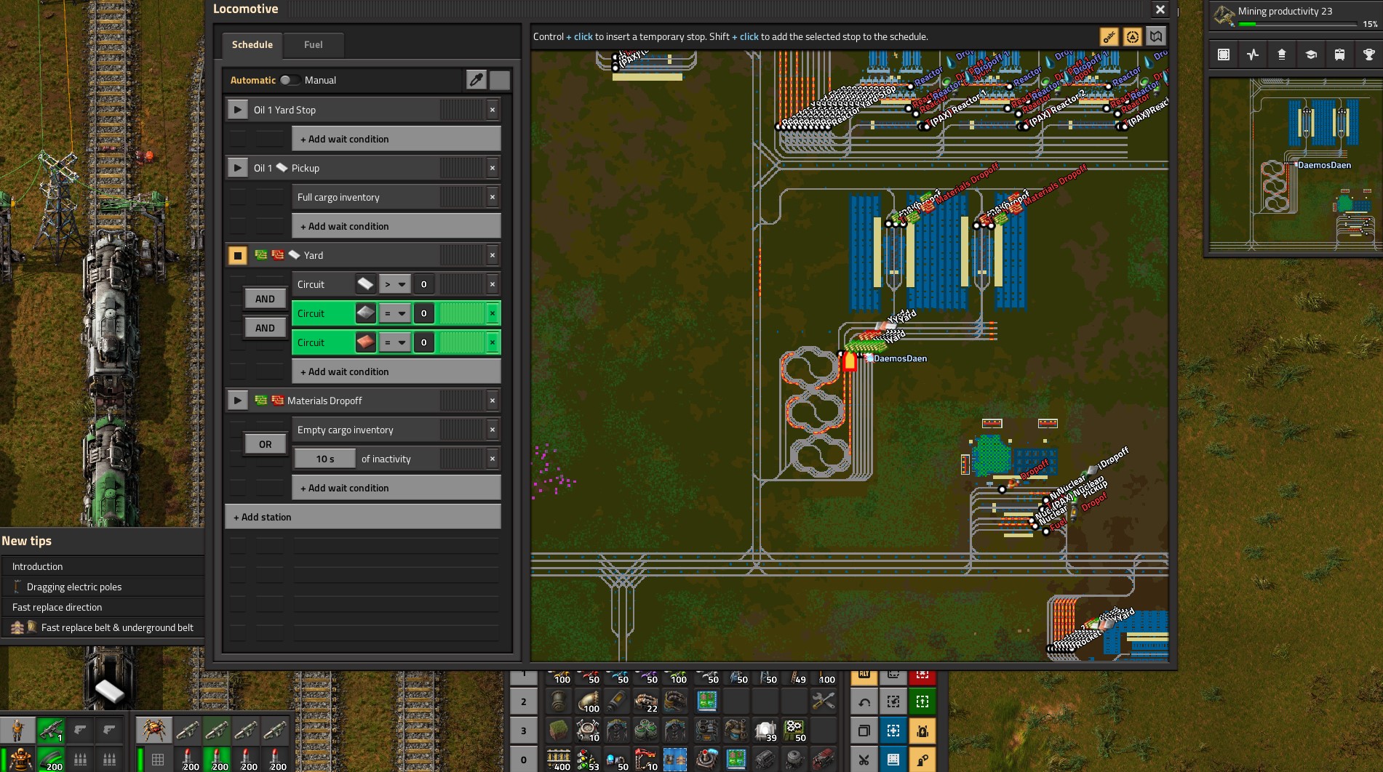Toggle the second AND comparison operator
The image size is (1383, 772).
pyautogui.click(x=265, y=328)
